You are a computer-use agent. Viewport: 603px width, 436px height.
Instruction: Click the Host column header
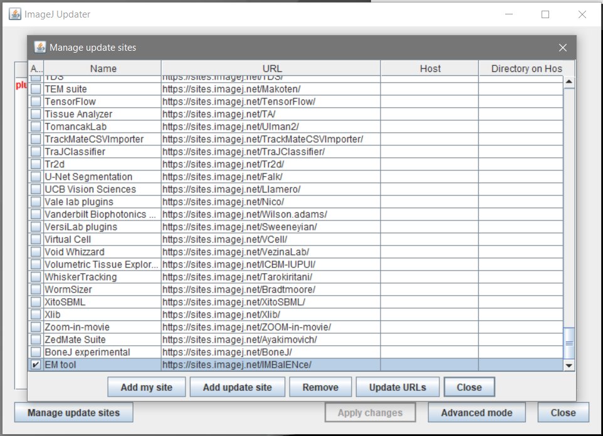430,68
